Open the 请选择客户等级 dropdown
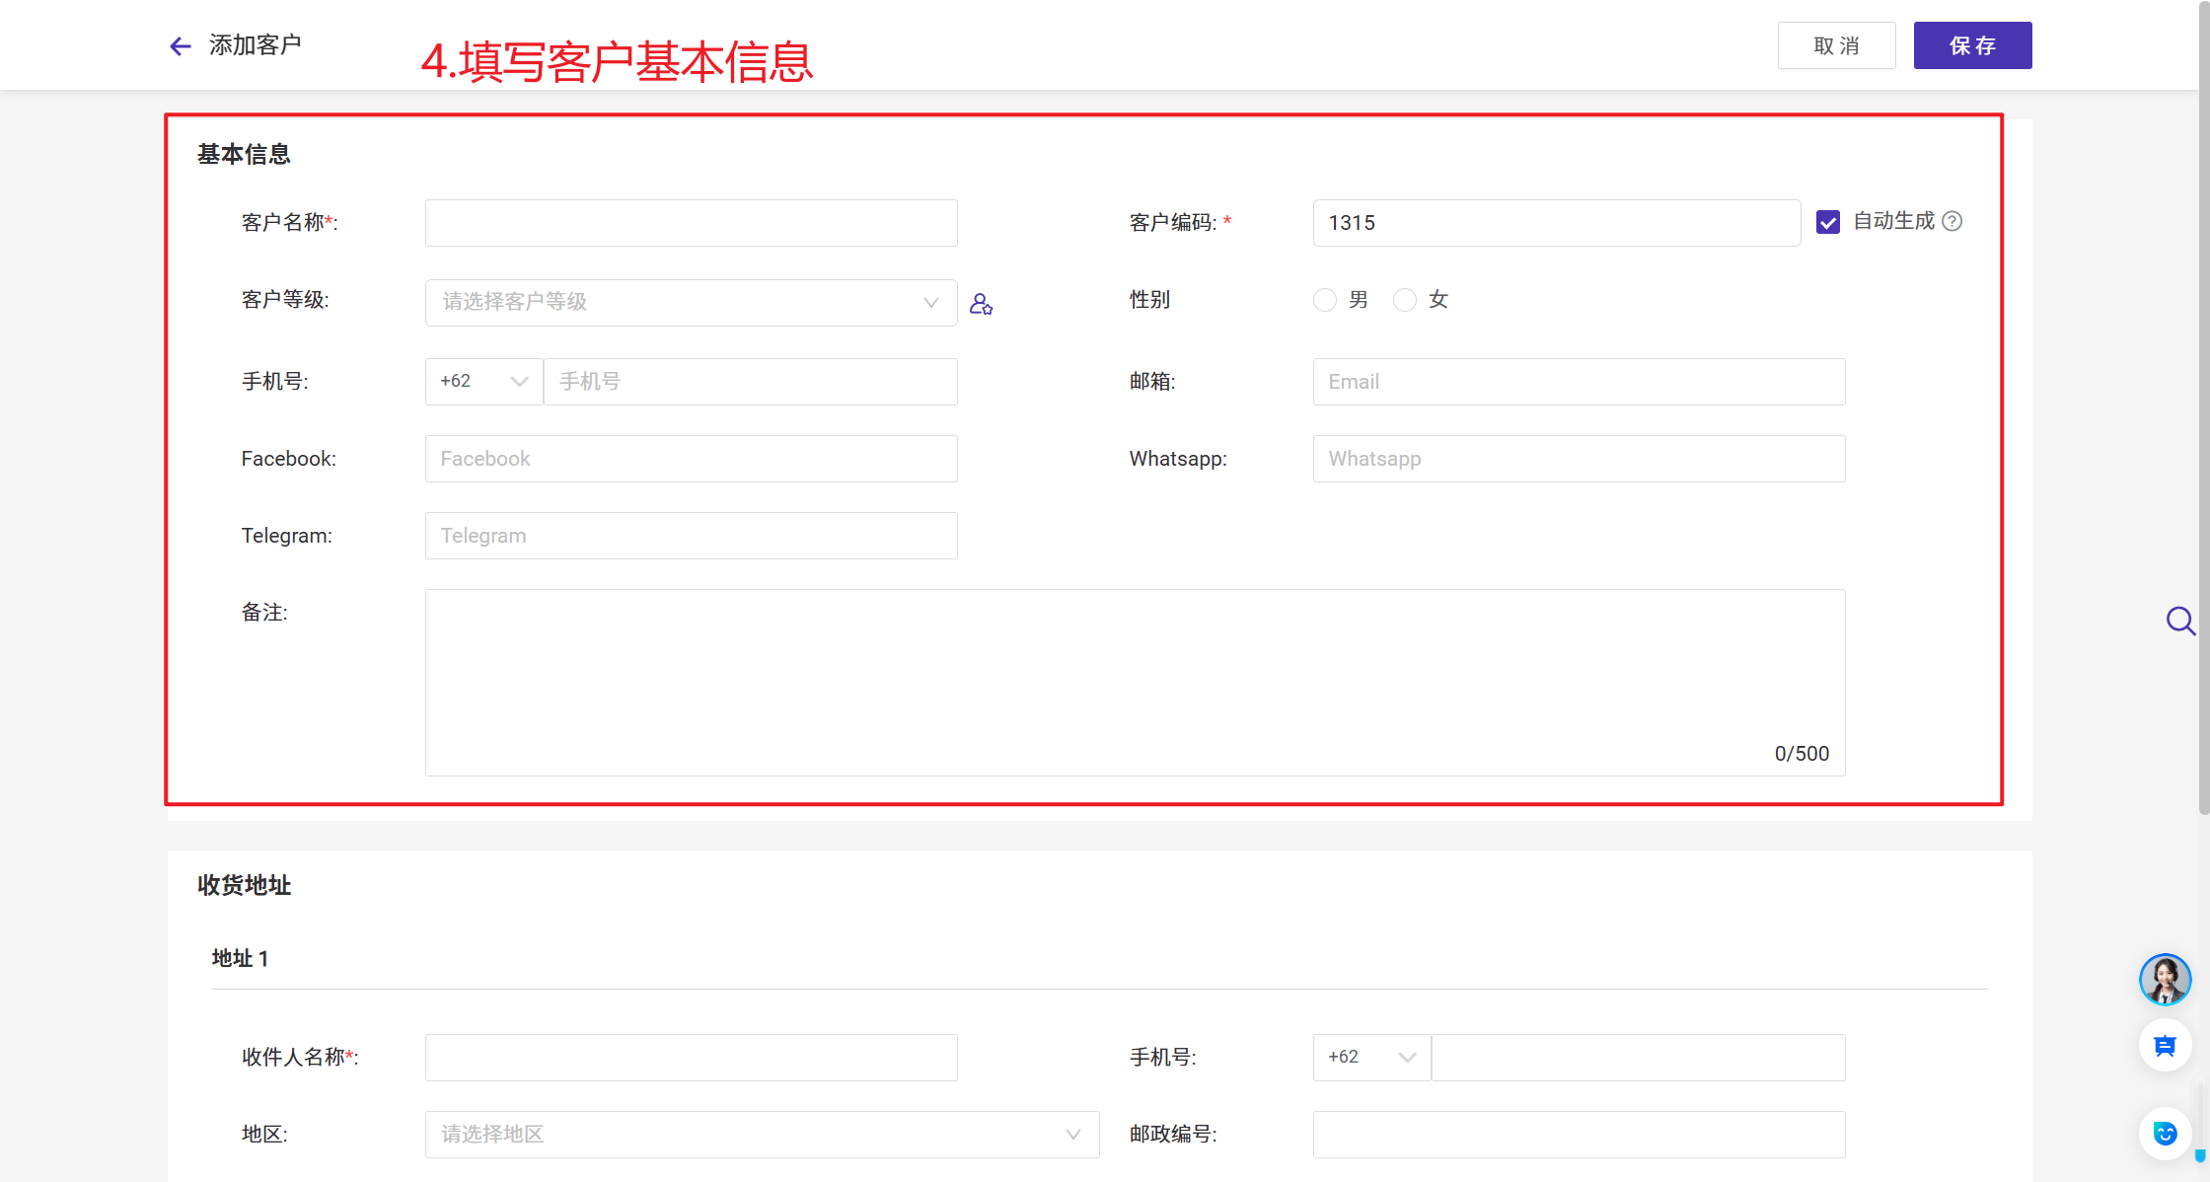 tap(691, 303)
